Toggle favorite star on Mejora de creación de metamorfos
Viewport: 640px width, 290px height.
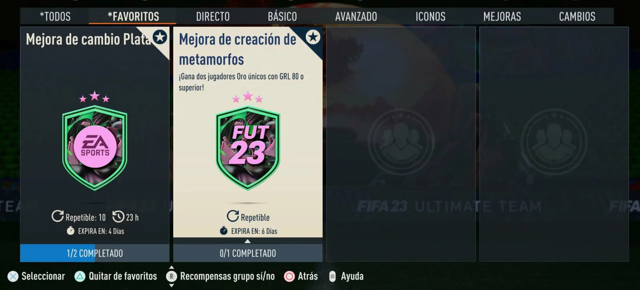pos(313,37)
